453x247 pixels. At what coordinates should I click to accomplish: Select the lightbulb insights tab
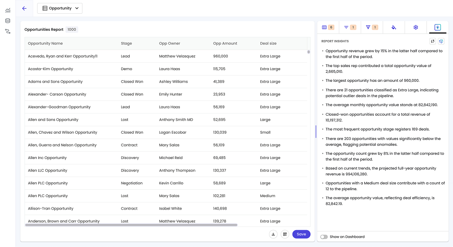click(x=438, y=27)
